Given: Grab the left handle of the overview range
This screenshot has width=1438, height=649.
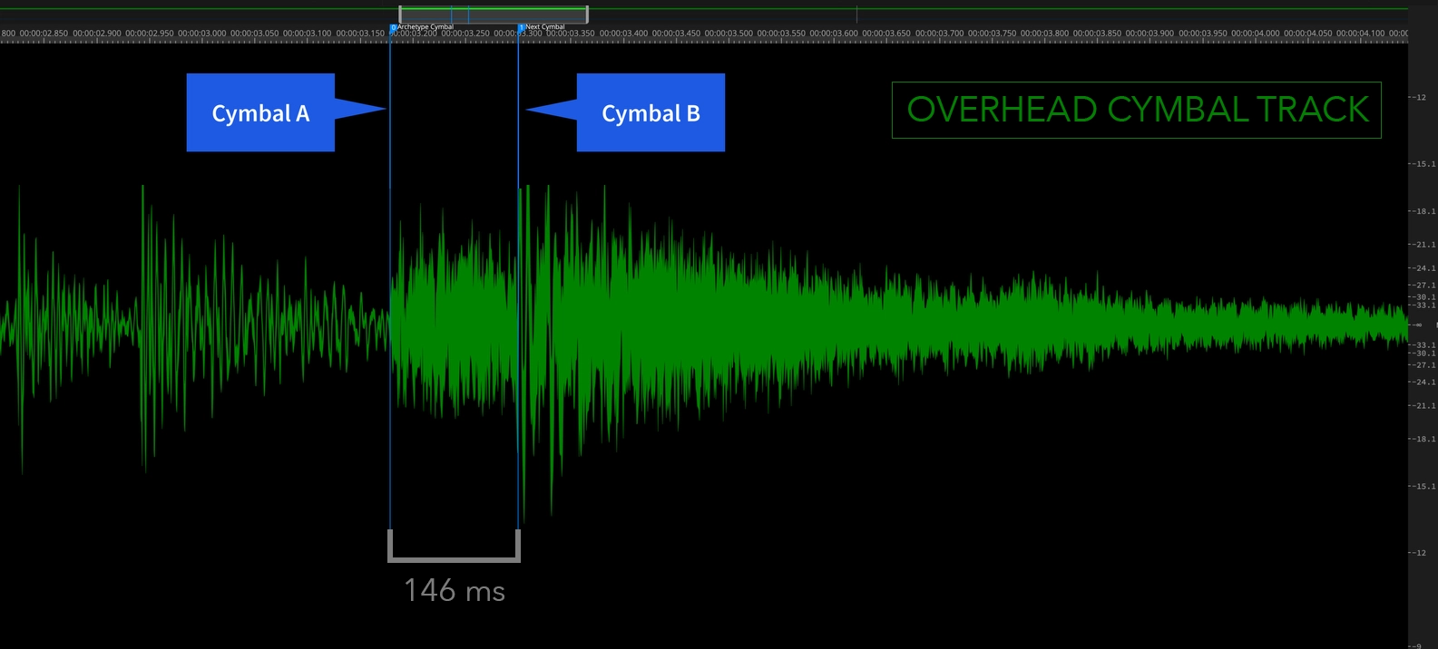Looking at the screenshot, I should tap(400, 15).
